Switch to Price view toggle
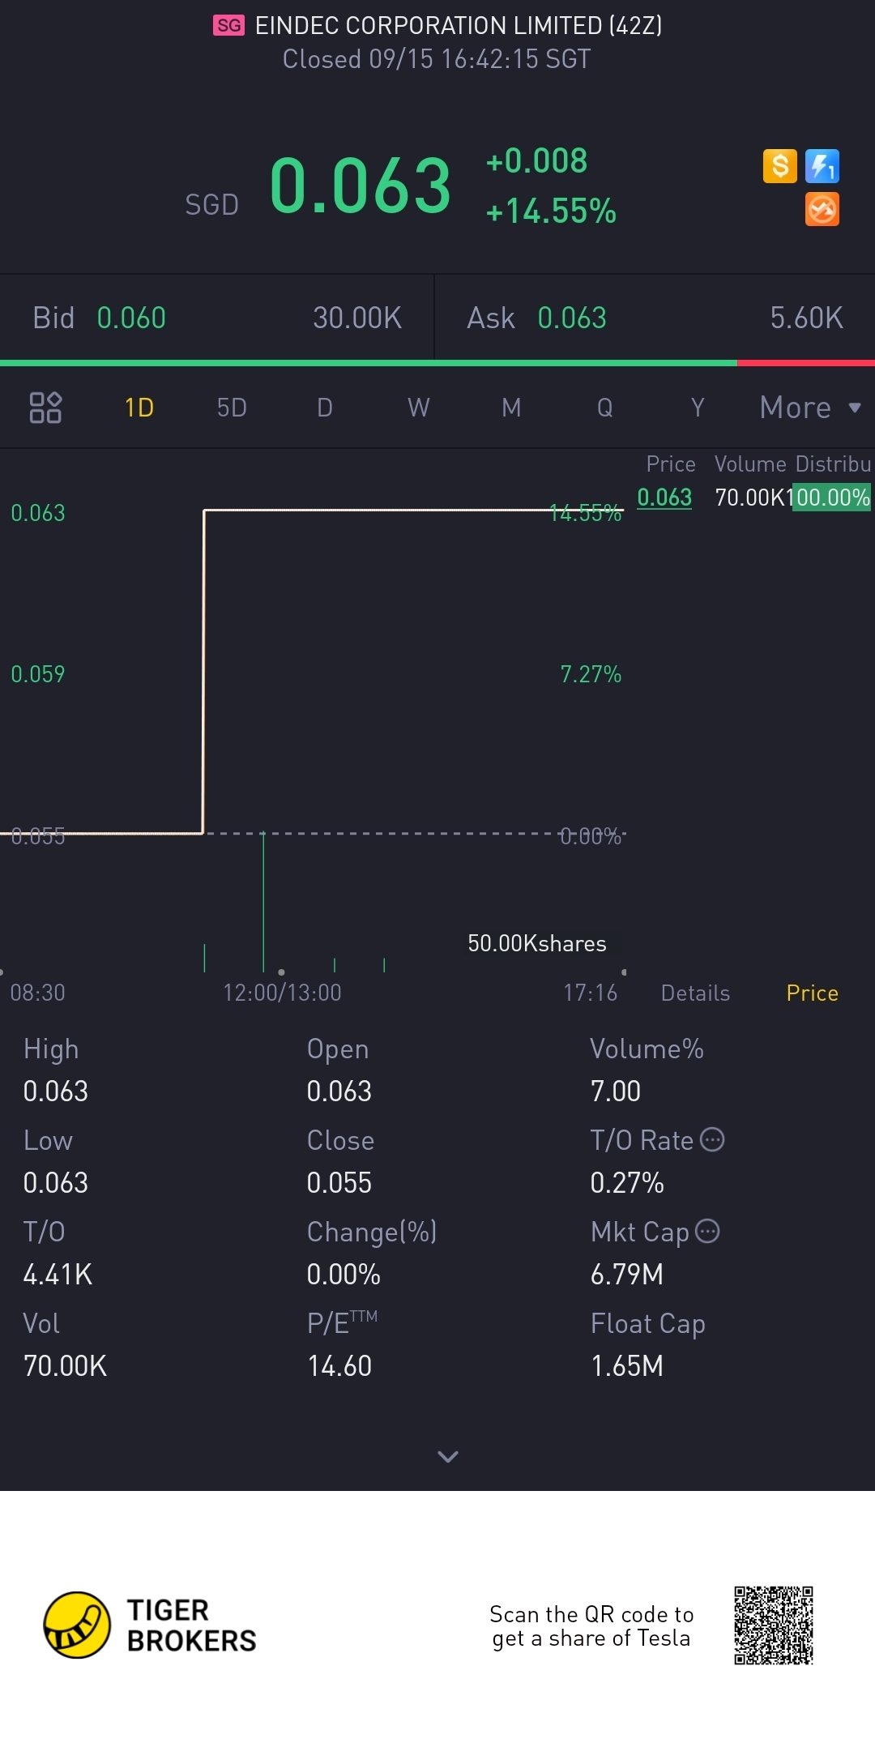This screenshot has width=875, height=1760. tap(812, 993)
